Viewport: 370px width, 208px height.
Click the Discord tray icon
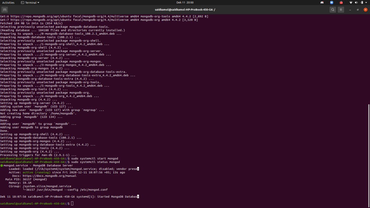click(x=322, y=3)
